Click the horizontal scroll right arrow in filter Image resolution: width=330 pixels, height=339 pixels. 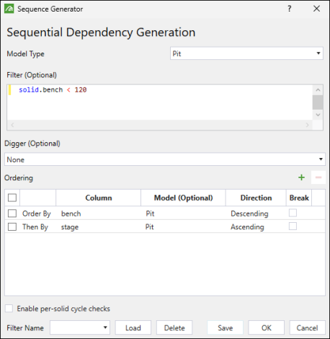pyautogui.click(x=307, y=125)
